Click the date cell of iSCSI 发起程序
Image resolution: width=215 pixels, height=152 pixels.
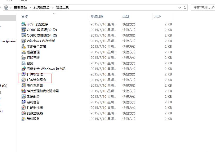click(103, 24)
